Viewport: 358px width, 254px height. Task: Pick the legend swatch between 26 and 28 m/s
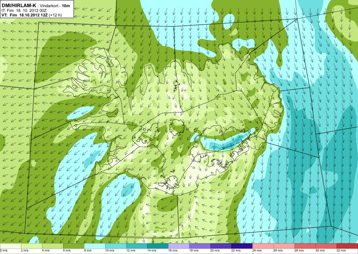(x=284, y=246)
